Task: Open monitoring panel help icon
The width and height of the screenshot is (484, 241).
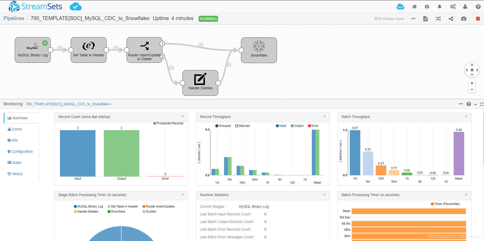Action: point(469,104)
